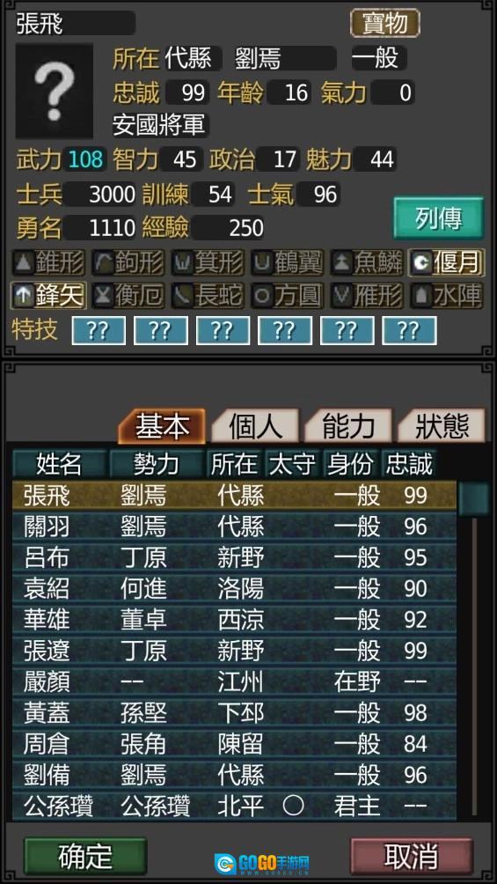Toggle the highlighted 偃月 formation

(446, 262)
